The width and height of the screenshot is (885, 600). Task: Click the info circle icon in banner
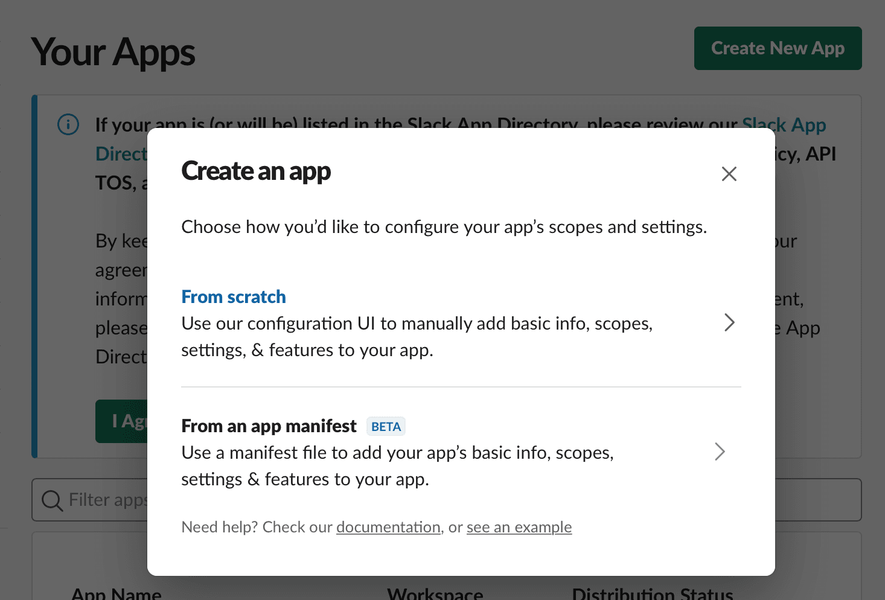[68, 124]
